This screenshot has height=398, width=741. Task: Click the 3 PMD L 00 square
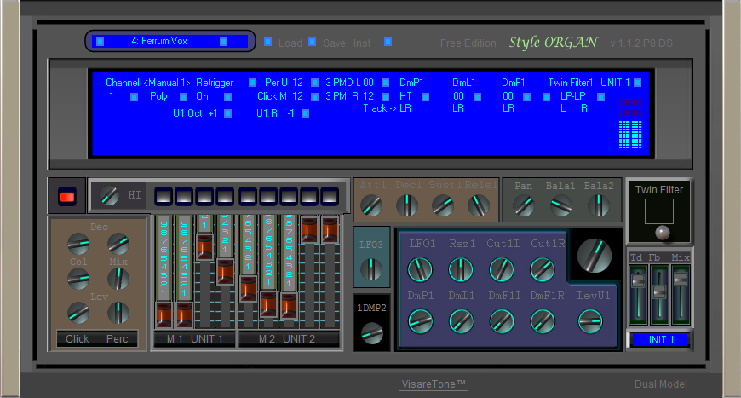click(385, 83)
